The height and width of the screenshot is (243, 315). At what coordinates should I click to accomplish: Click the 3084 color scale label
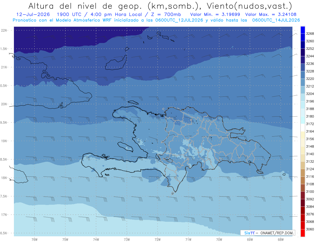(310, 207)
